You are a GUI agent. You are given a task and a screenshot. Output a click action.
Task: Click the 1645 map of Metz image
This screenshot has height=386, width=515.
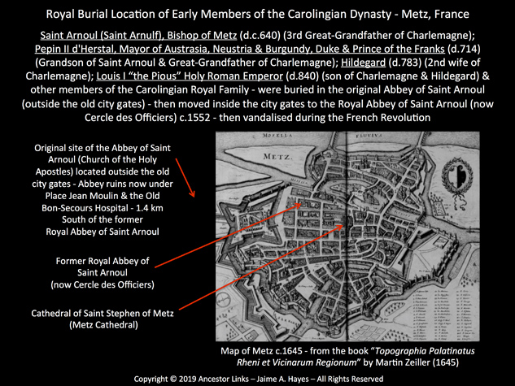(347, 236)
